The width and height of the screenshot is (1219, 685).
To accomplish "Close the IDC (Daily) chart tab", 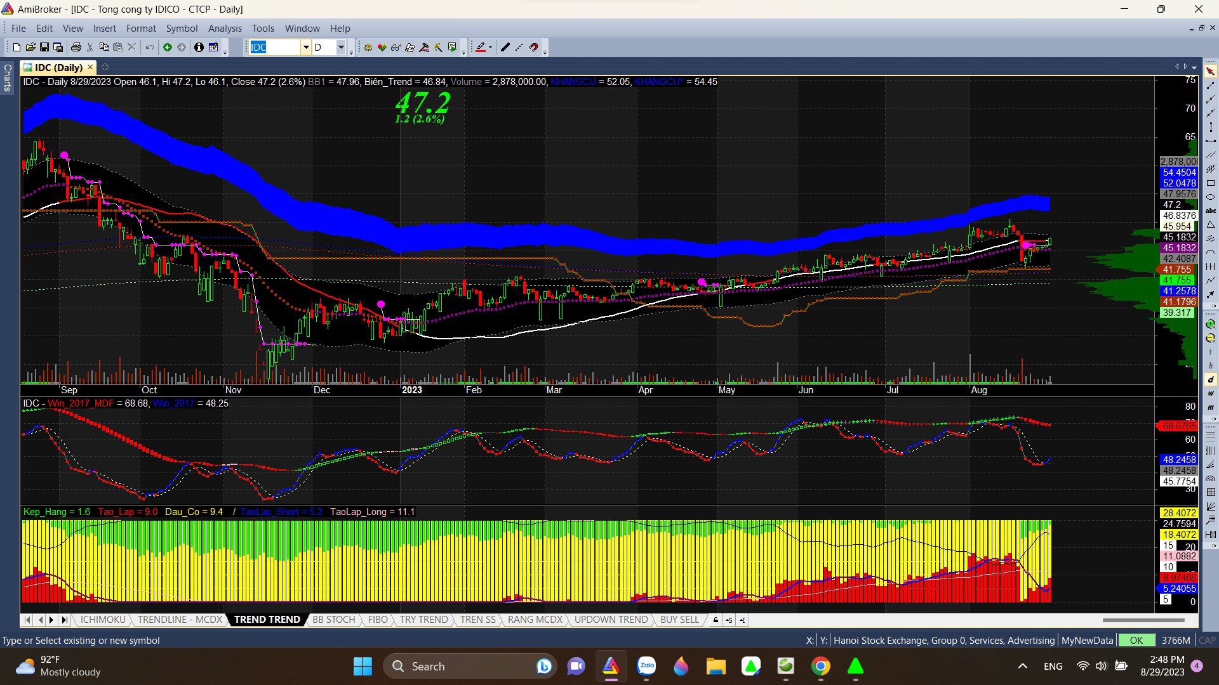I will (x=90, y=67).
